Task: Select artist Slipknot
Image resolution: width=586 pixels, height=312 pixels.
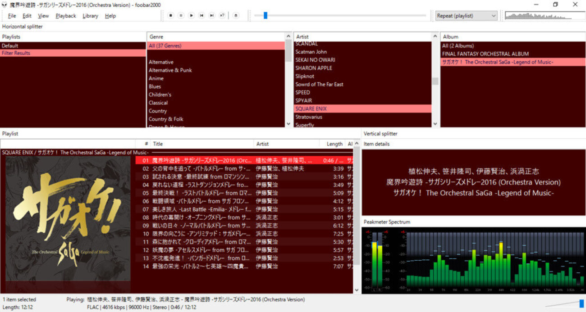Action: pos(362,76)
